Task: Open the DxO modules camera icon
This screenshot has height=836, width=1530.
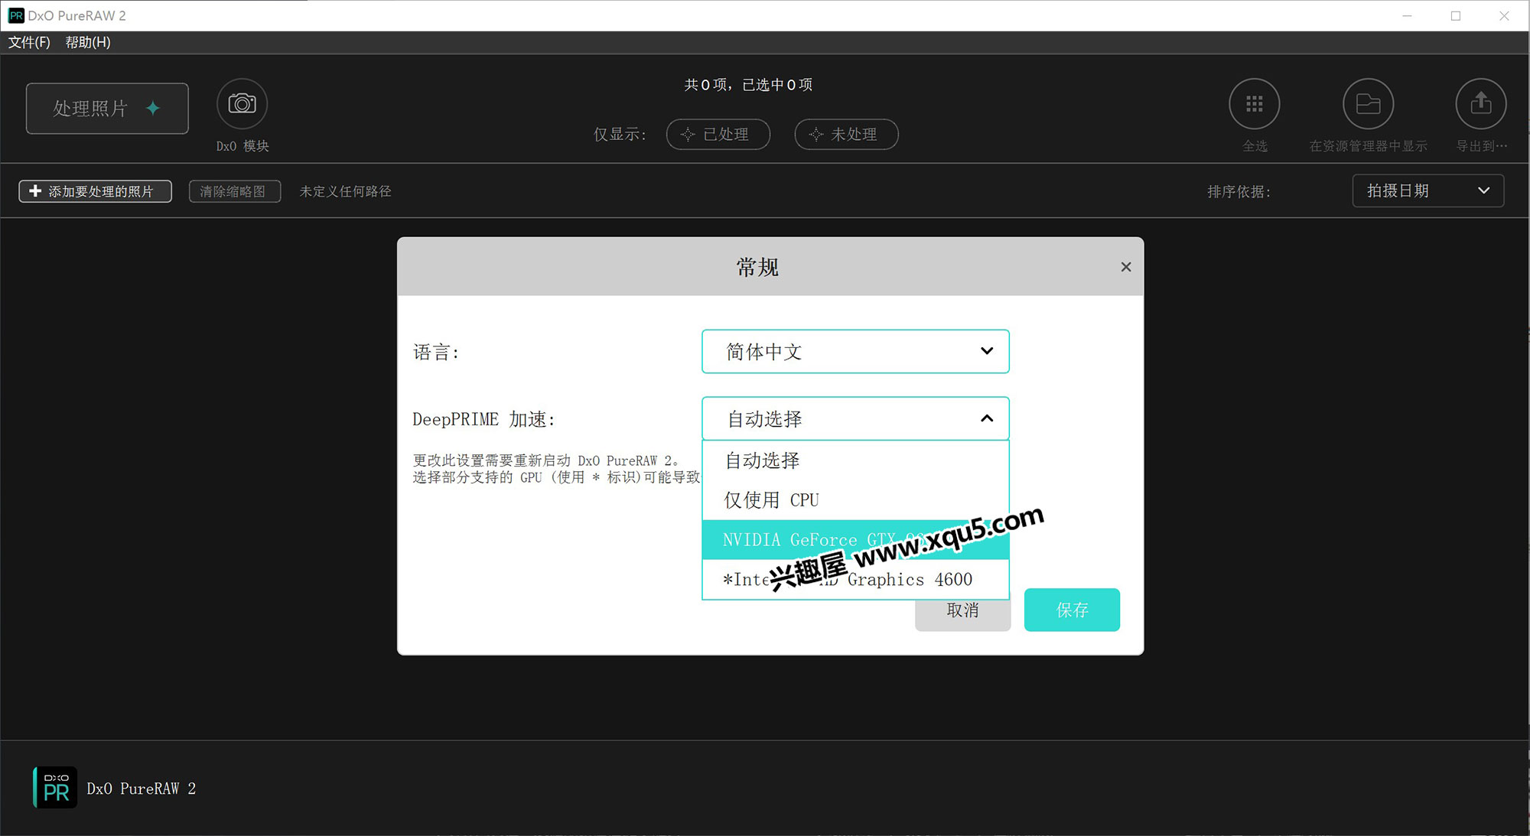Action: 242,104
